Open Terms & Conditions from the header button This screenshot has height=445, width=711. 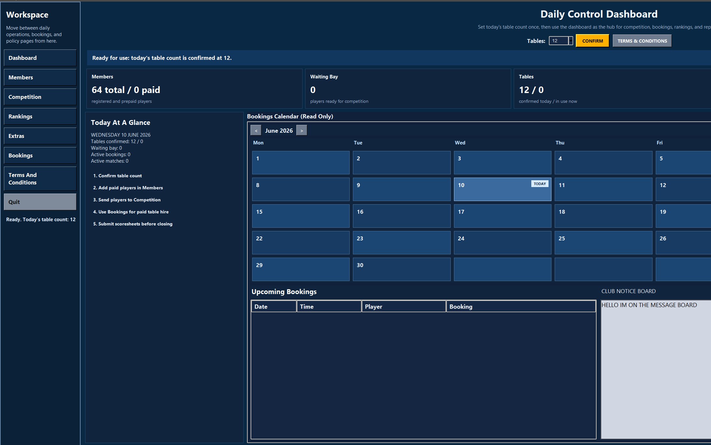pyautogui.click(x=642, y=41)
